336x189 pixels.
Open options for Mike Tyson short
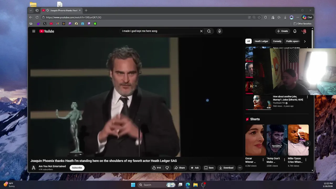click(306, 160)
